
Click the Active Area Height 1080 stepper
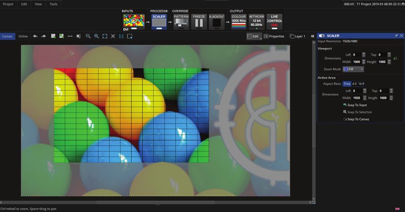coord(391,98)
